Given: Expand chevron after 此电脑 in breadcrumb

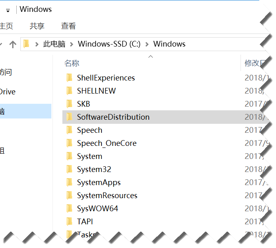Looking at the screenshot, I should (72, 44).
